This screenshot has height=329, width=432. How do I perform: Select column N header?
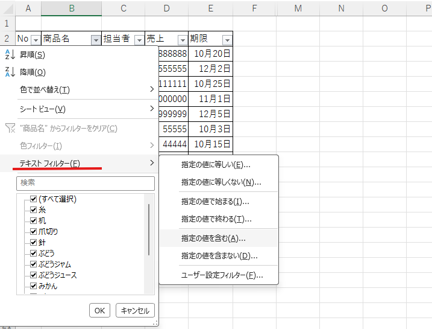[x=341, y=8]
